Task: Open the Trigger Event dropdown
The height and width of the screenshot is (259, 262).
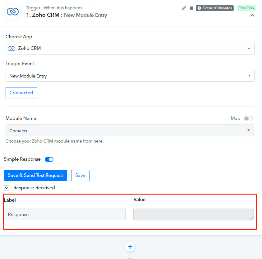Action: (130, 76)
